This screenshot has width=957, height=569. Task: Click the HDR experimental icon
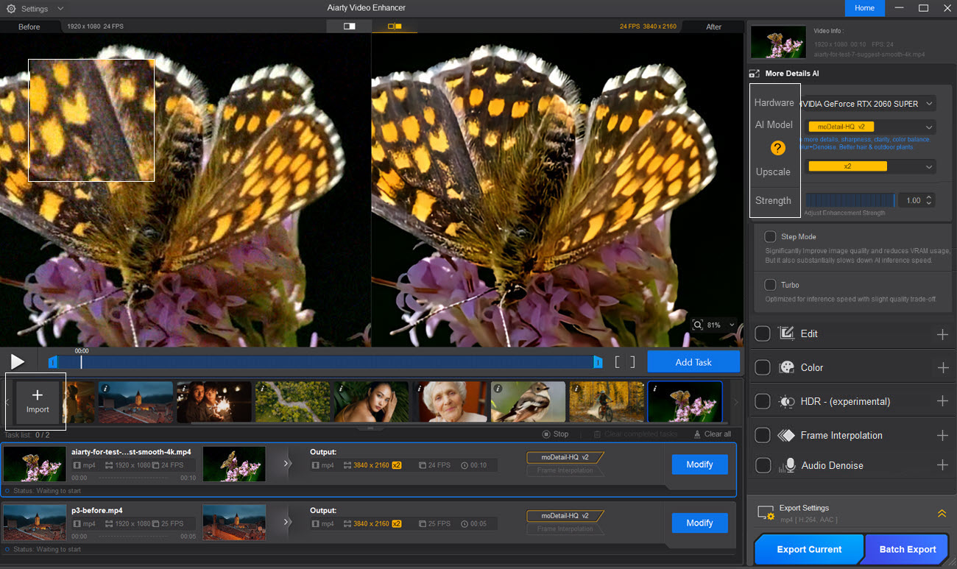point(786,401)
